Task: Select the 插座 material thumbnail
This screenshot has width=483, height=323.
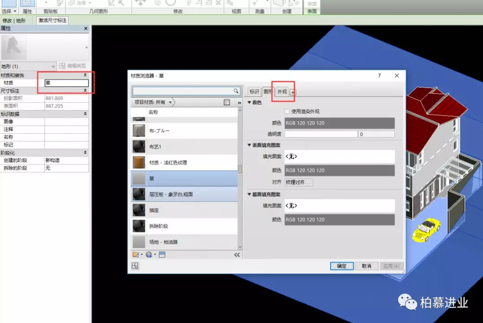Action: pos(139,210)
